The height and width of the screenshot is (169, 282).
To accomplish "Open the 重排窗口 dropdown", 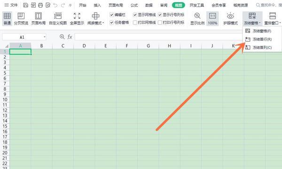I will coord(273,18).
